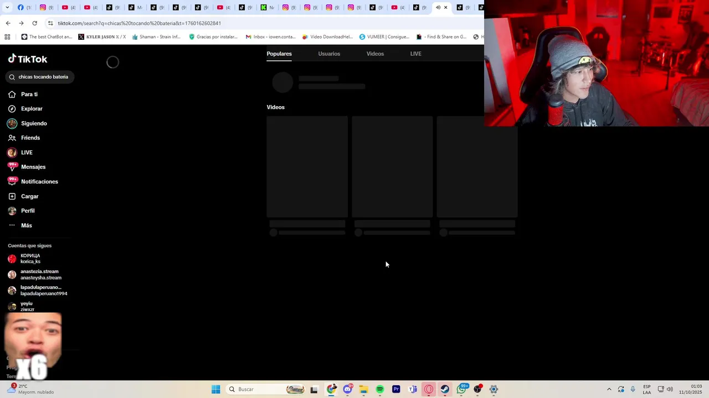Open The best ChatBot bookmark
Image resolution: width=709 pixels, height=398 pixels.
pyautogui.click(x=47, y=37)
